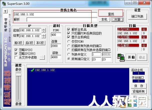Click the PING timeout field showing 400
The image size is (152, 110).
[56, 35]
